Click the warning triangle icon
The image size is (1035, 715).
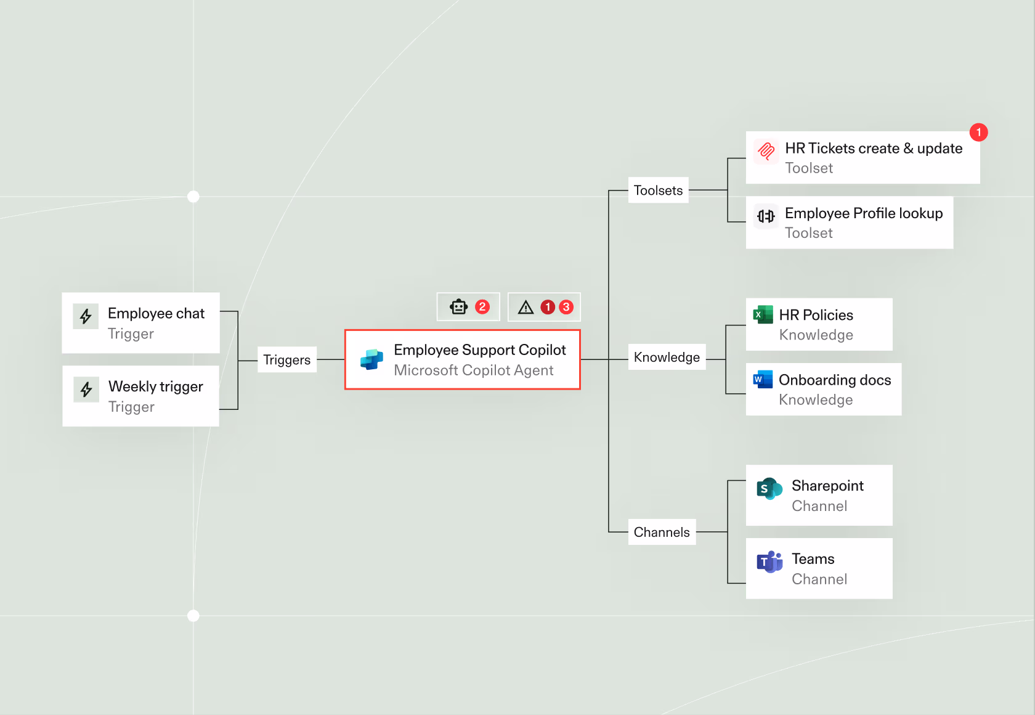(x=526, y=307)
